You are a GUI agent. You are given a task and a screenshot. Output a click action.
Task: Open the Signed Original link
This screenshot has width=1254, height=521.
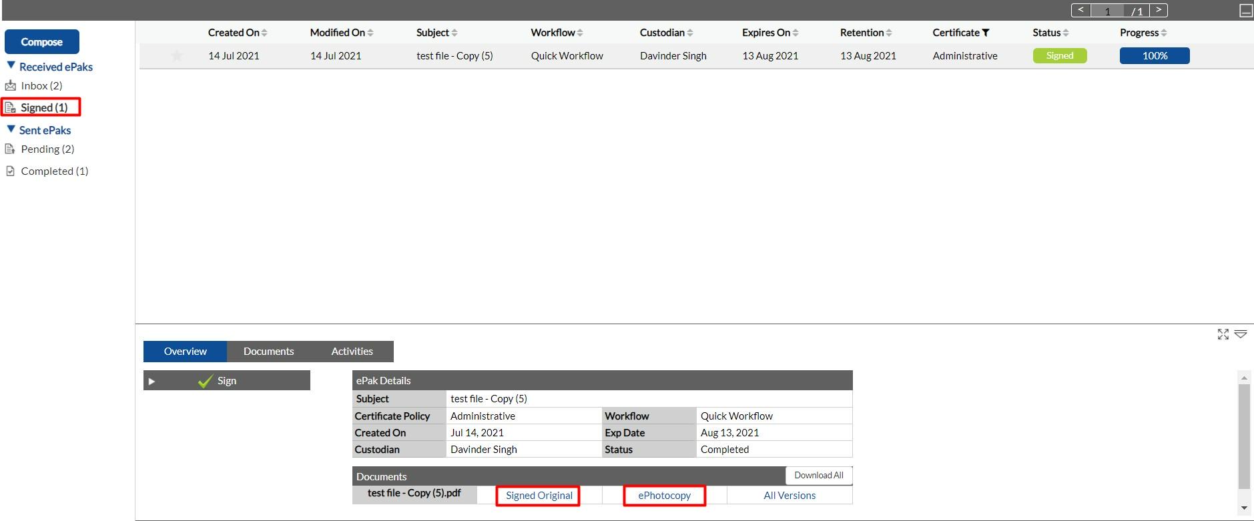pos(539,496)
